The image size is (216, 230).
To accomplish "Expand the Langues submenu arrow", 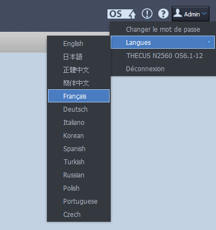I will 209,43.
